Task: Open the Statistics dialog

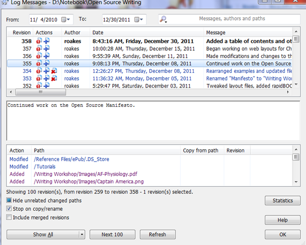Action: pos(282,201)
